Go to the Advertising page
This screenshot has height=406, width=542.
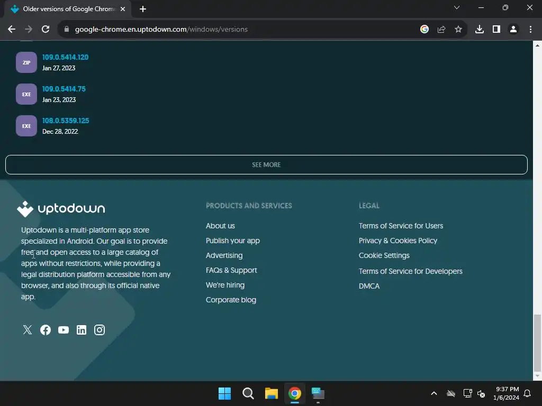[x=224, y=255]
